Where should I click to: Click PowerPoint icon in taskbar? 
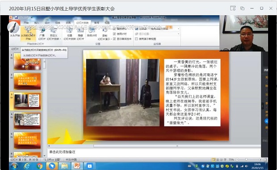[x=77, y=166]
